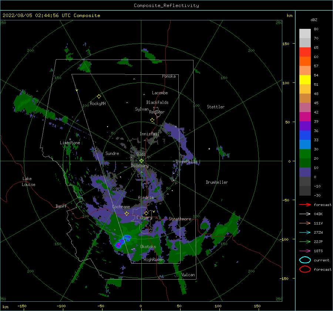Click the Innisfail city label
Screen dimensions: 333x311
(x=149, y=134)
